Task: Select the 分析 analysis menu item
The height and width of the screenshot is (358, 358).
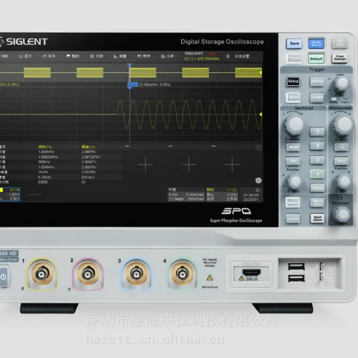Action: (x=167, y=56)
